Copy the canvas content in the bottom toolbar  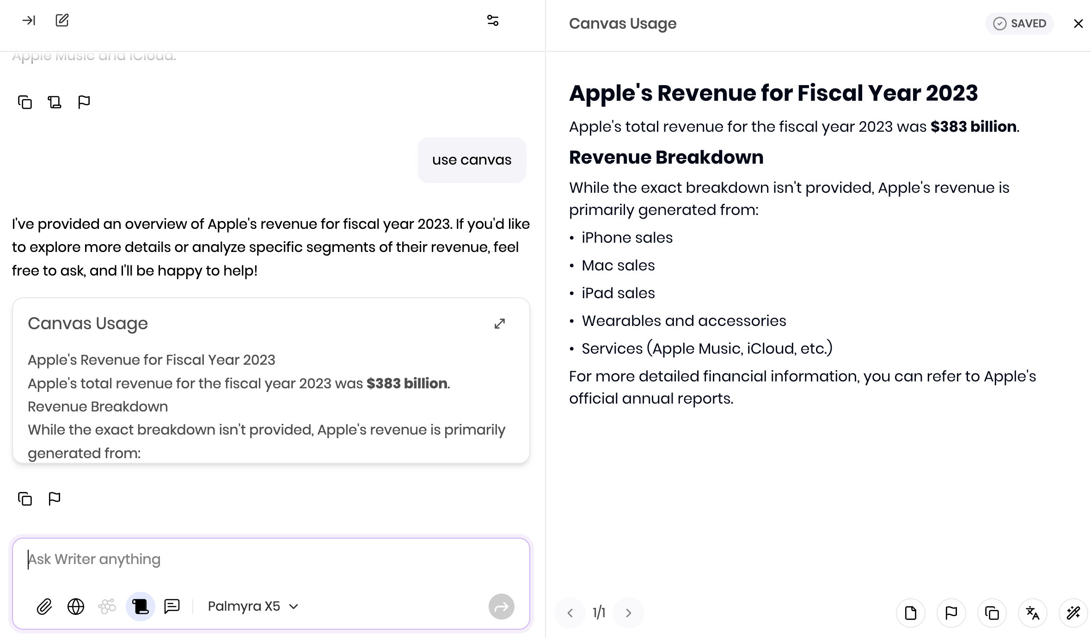click(992, 613)
